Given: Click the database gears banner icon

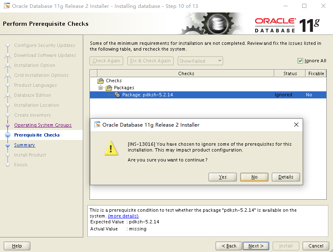Looking at the screenshot, I should [212, 23].
